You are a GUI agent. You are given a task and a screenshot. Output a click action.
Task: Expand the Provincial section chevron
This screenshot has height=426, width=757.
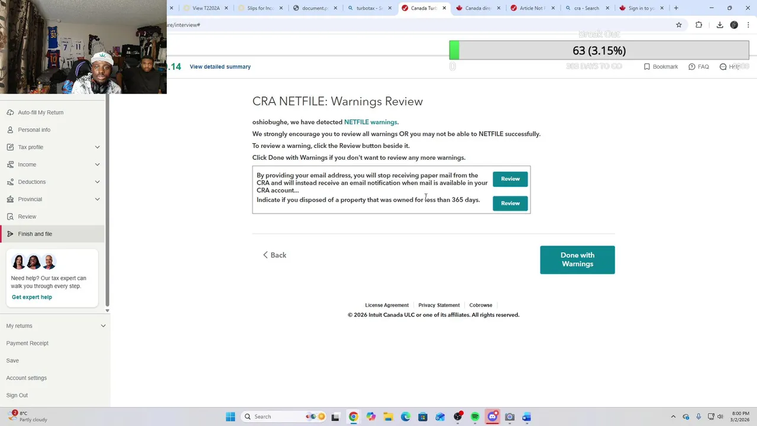(97, 199)
